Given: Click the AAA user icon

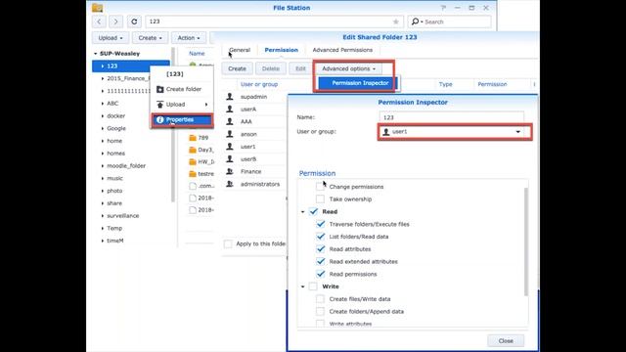Looking at the screenshot, I should point(230,121).
